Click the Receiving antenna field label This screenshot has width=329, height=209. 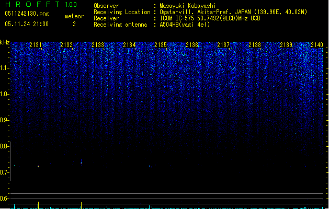[120, 25]
